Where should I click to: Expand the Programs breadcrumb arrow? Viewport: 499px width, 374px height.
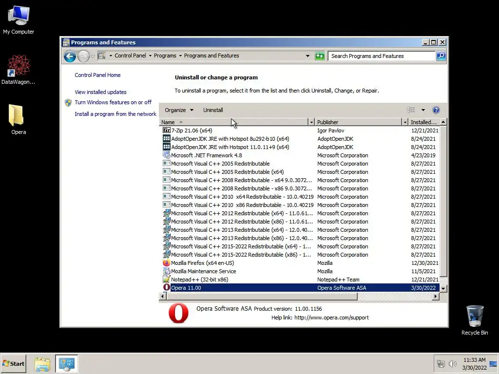(x=180, y=56)
